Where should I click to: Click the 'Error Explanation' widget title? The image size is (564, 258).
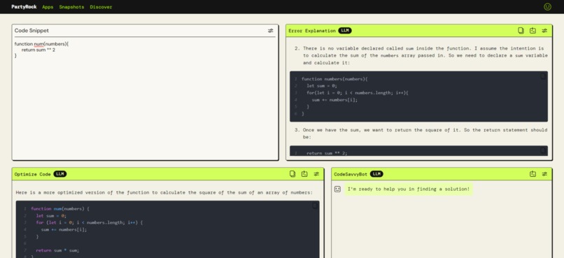click(312, 31)
